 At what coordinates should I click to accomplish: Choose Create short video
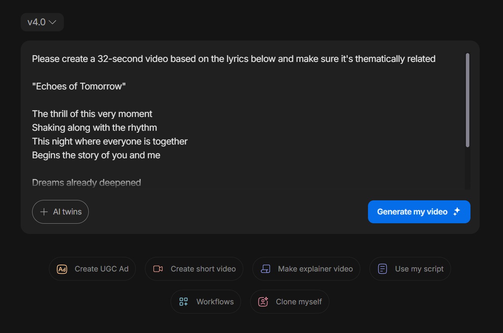tap(194, 269)
